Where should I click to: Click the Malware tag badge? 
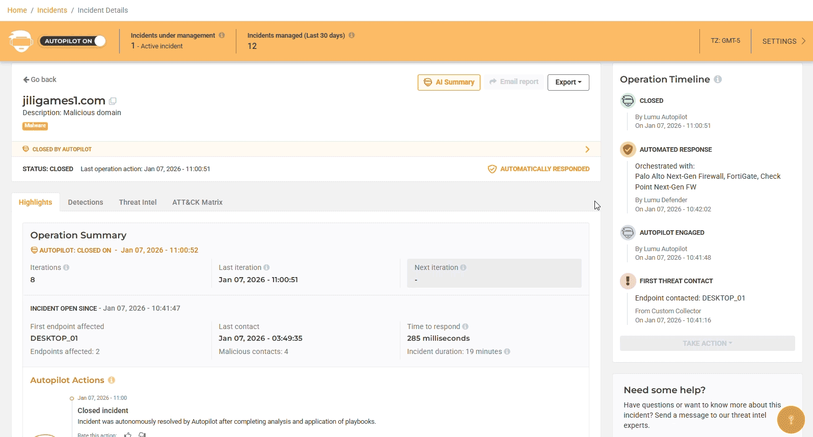click(35, 126)
